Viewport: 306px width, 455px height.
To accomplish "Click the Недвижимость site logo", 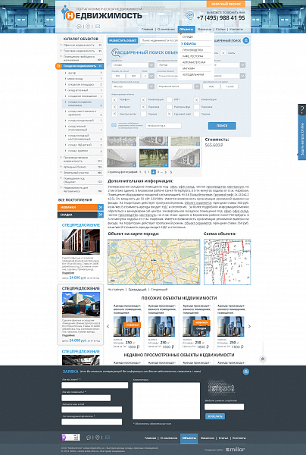I will (x=101, y=14).
